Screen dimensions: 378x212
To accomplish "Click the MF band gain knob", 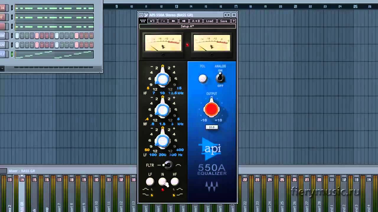I will (x=162, y=110).
